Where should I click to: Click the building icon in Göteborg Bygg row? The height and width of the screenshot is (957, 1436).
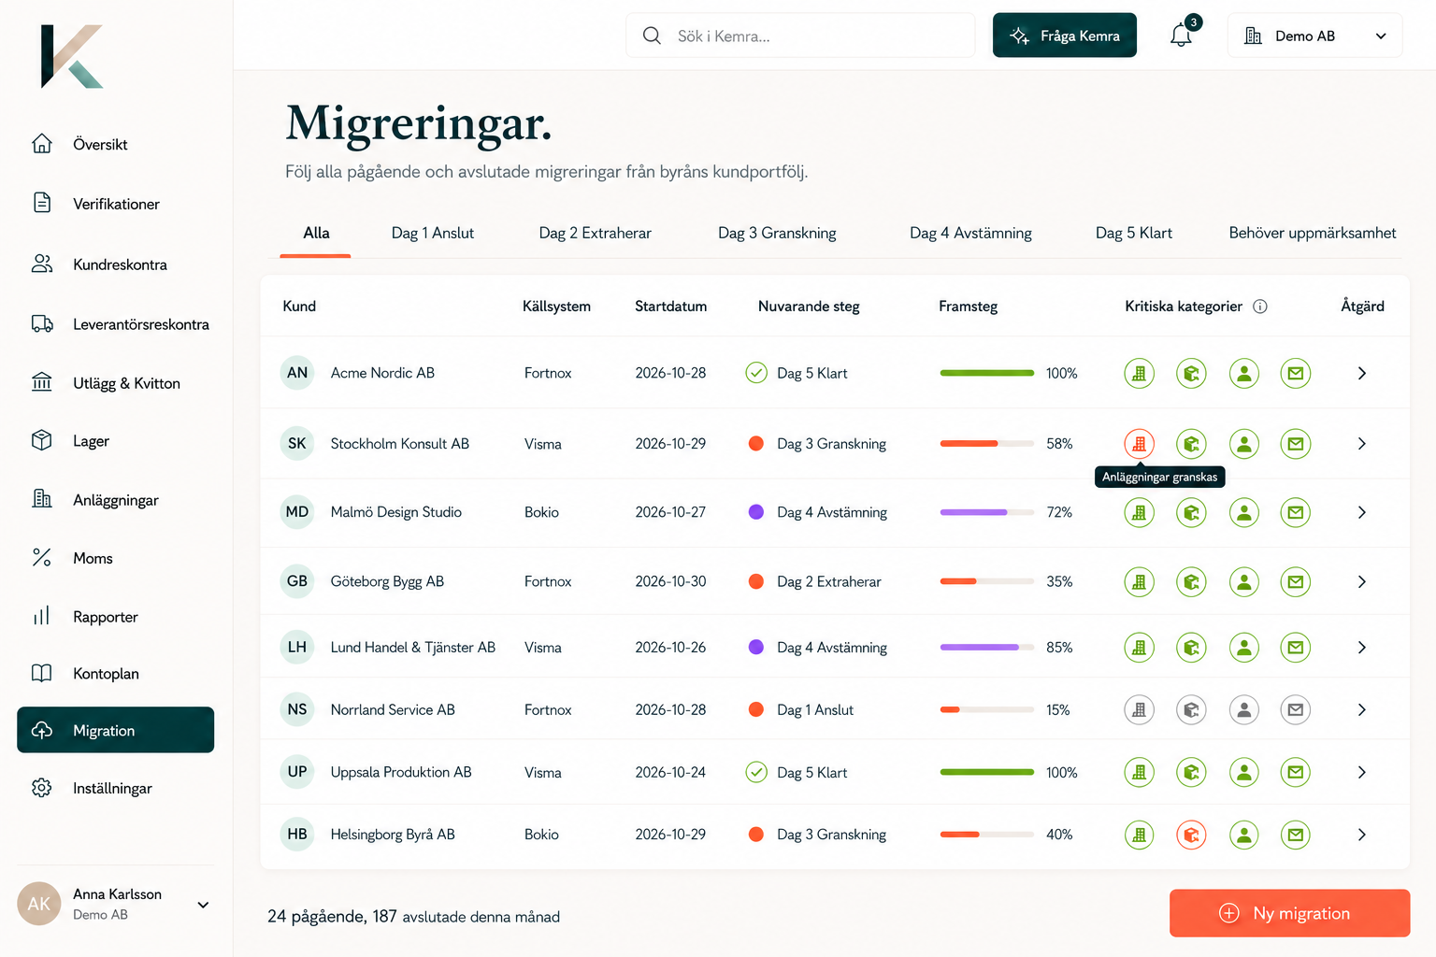(x=1139, y=581)
